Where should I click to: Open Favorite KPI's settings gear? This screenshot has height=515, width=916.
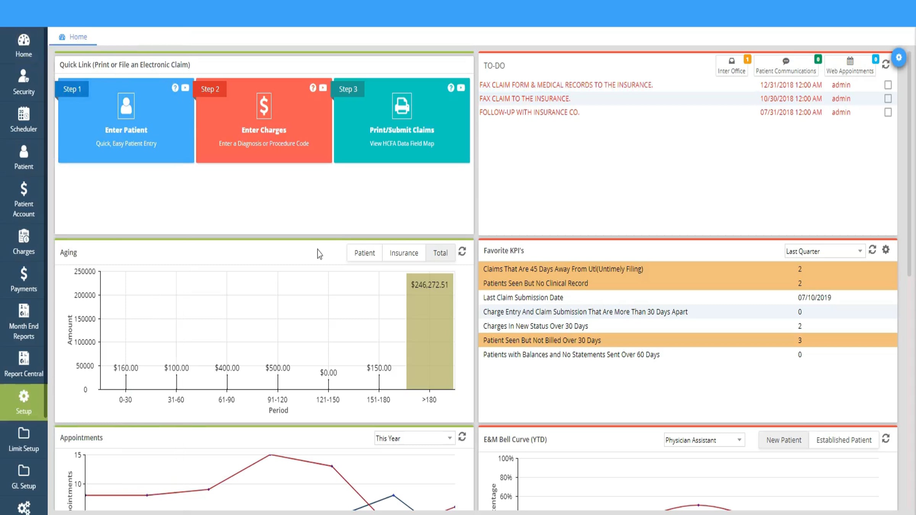(x=886, y=250)
